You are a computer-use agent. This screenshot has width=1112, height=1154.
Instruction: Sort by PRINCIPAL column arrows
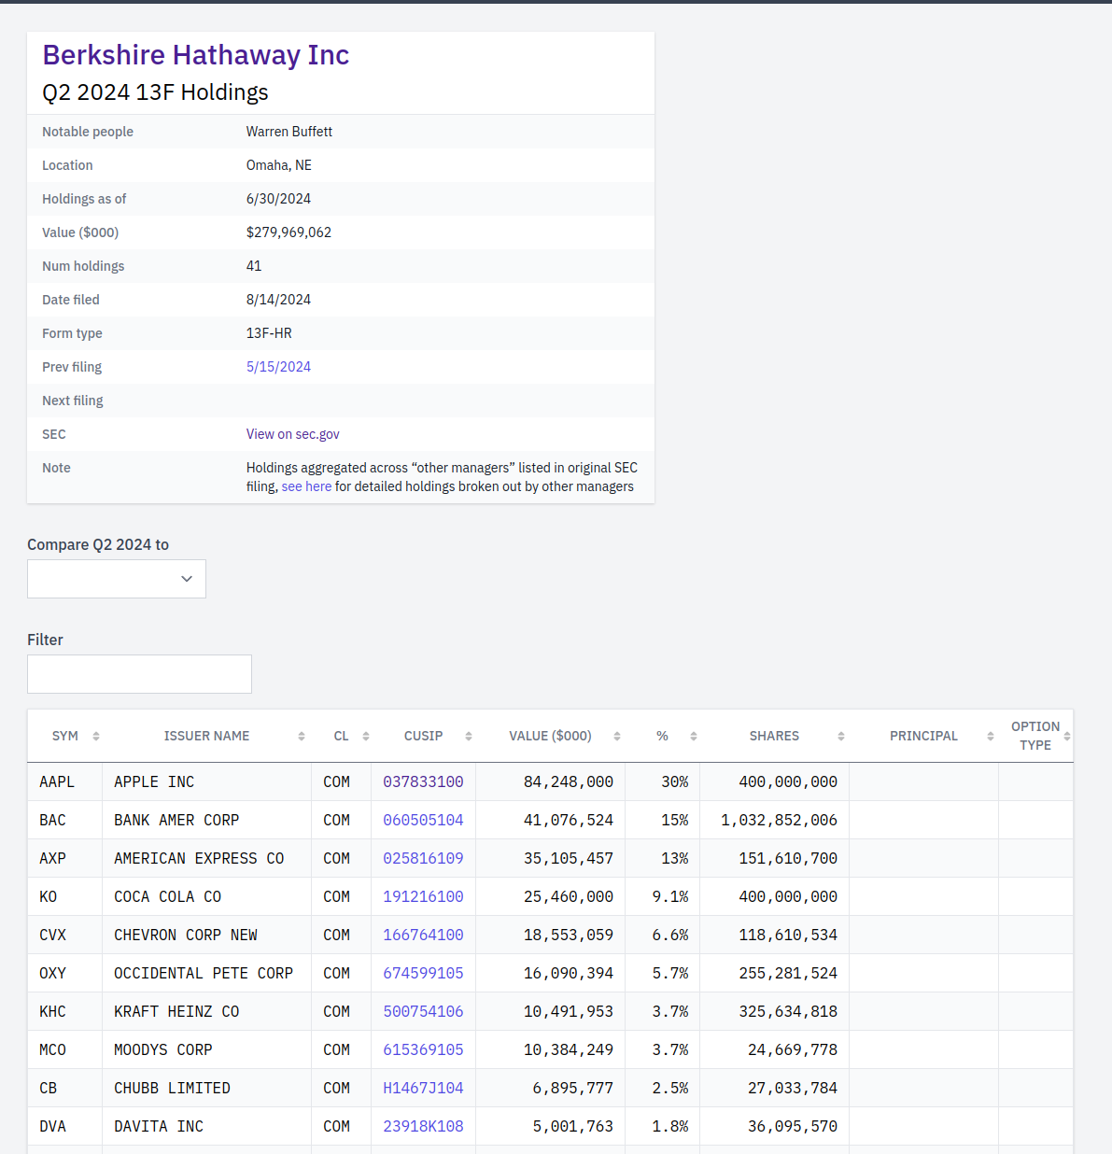pos(991,737)
